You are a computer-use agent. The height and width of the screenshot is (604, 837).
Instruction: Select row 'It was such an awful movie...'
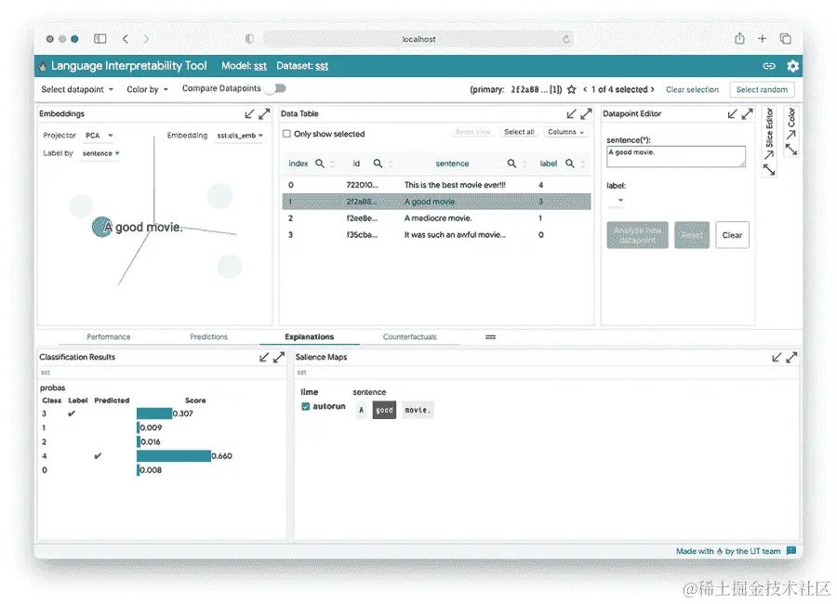click(436, 235)
